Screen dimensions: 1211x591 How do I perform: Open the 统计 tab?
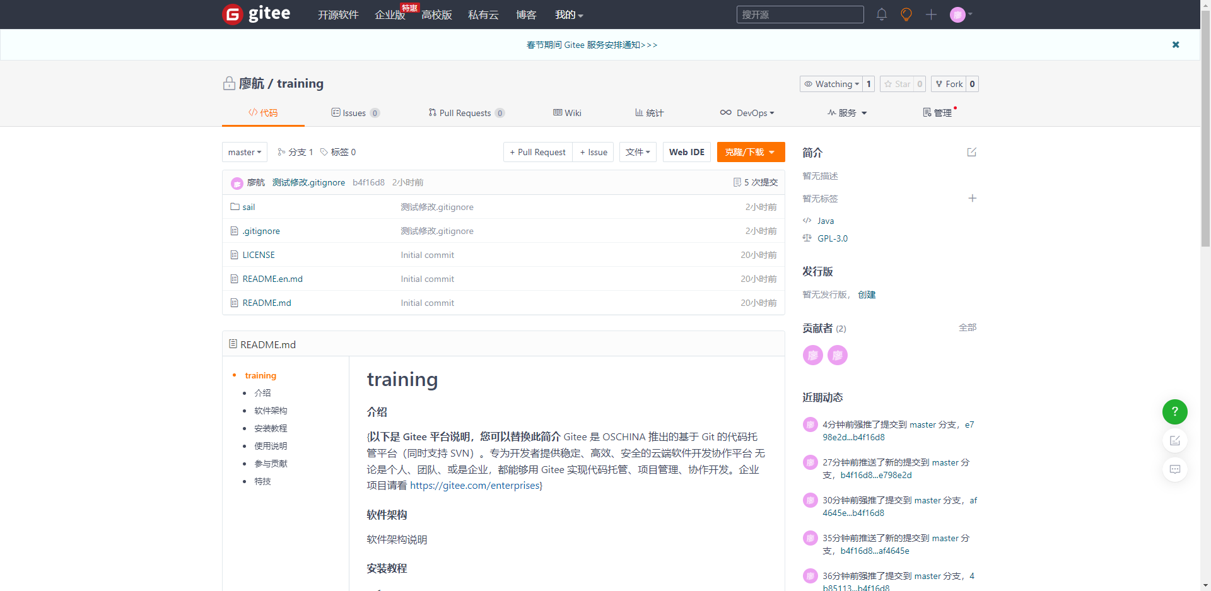pos(649,113)
